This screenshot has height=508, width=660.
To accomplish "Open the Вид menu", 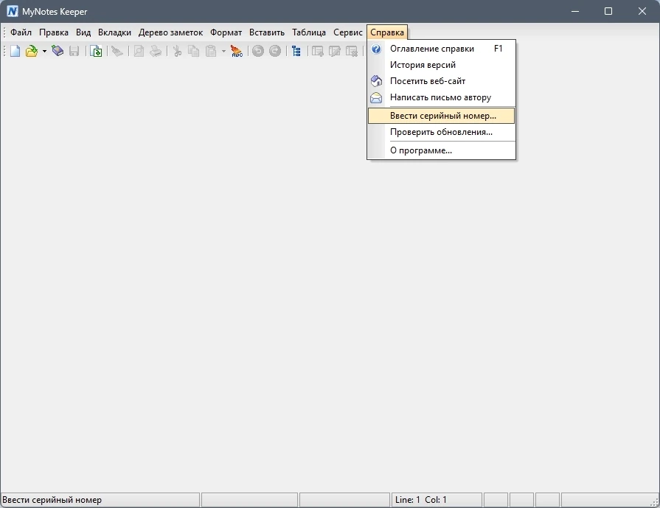I will [x=83, y=32].
